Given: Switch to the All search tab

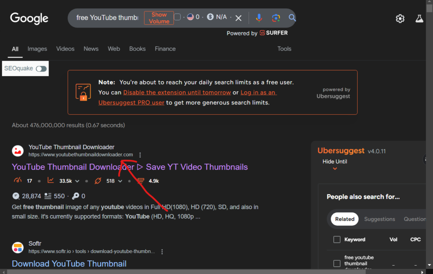Looking at the screenshot, I should pos(15,49).
